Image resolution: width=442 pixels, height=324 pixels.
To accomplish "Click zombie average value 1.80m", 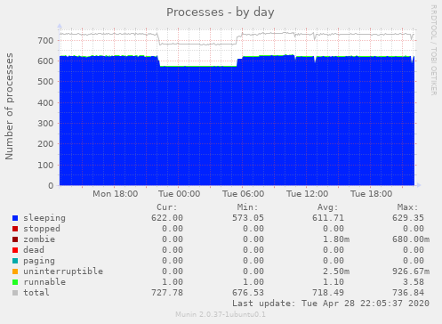I will [x=336, y=239].
